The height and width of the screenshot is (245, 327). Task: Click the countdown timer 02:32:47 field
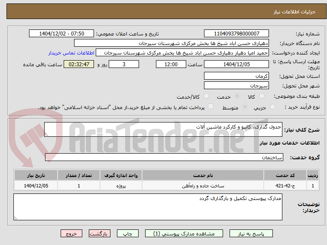pos(79,64)
